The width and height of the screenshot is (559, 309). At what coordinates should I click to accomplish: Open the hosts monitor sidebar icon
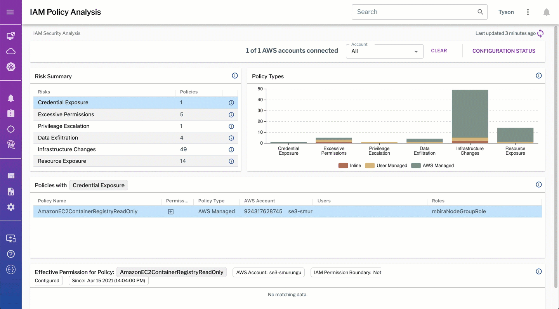click(x=11, y=36)
